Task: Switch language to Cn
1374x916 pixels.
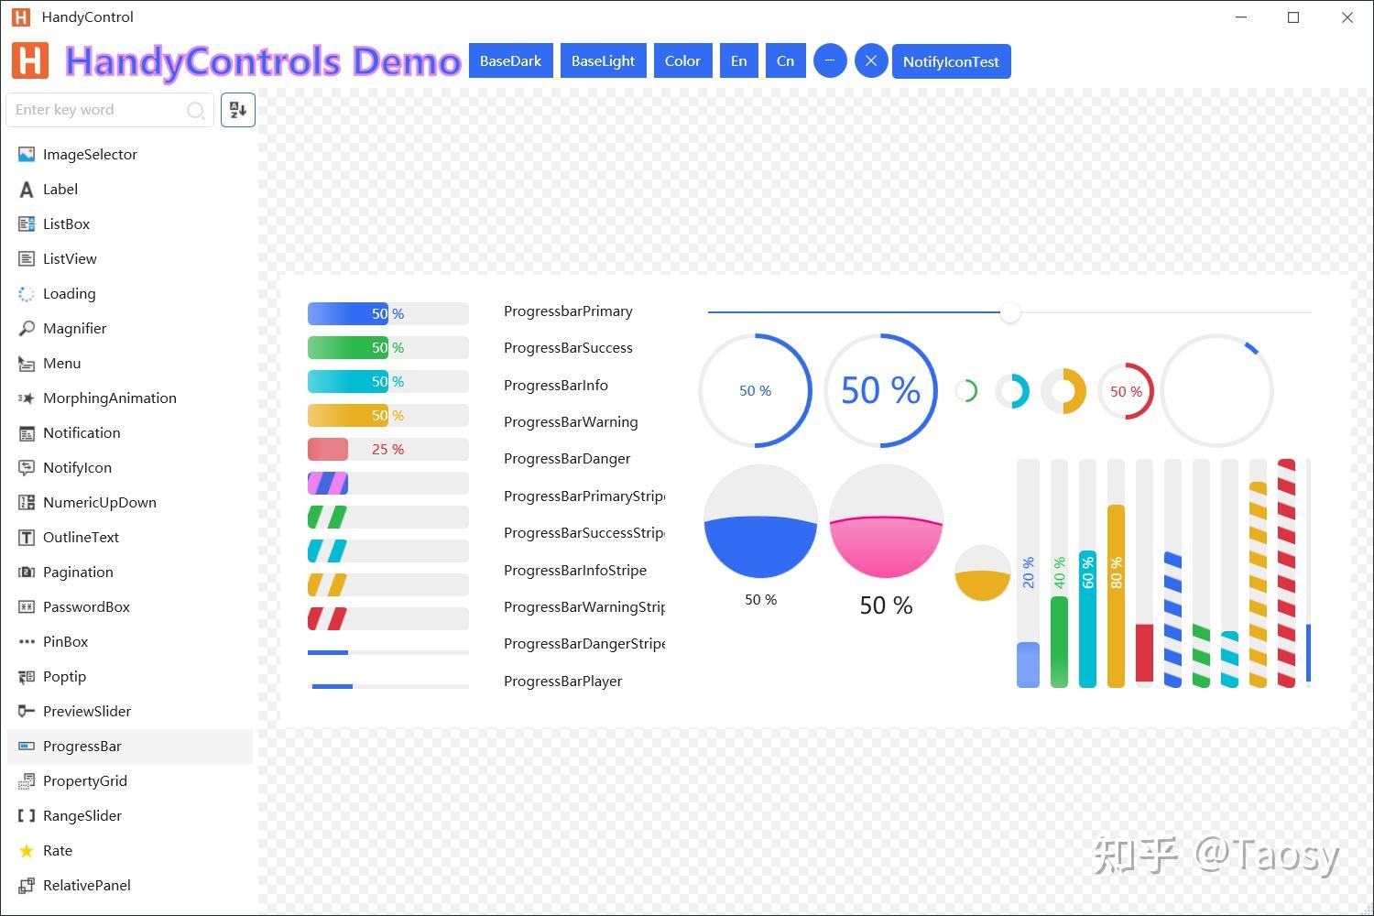Action: (786, 61)
